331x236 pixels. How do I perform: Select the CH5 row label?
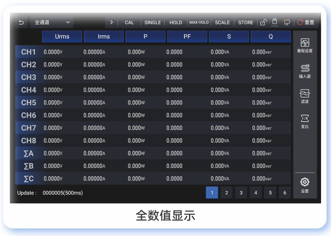pos(28,103)
